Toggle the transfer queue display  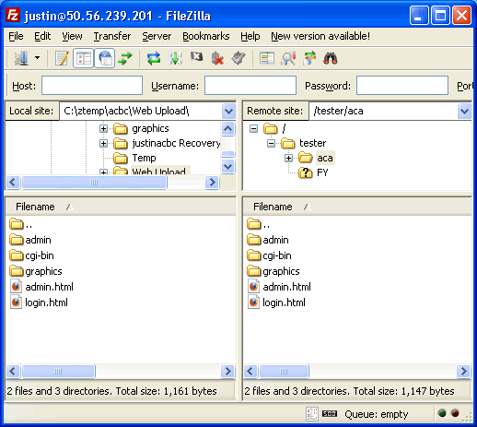[x=125, y=58]
